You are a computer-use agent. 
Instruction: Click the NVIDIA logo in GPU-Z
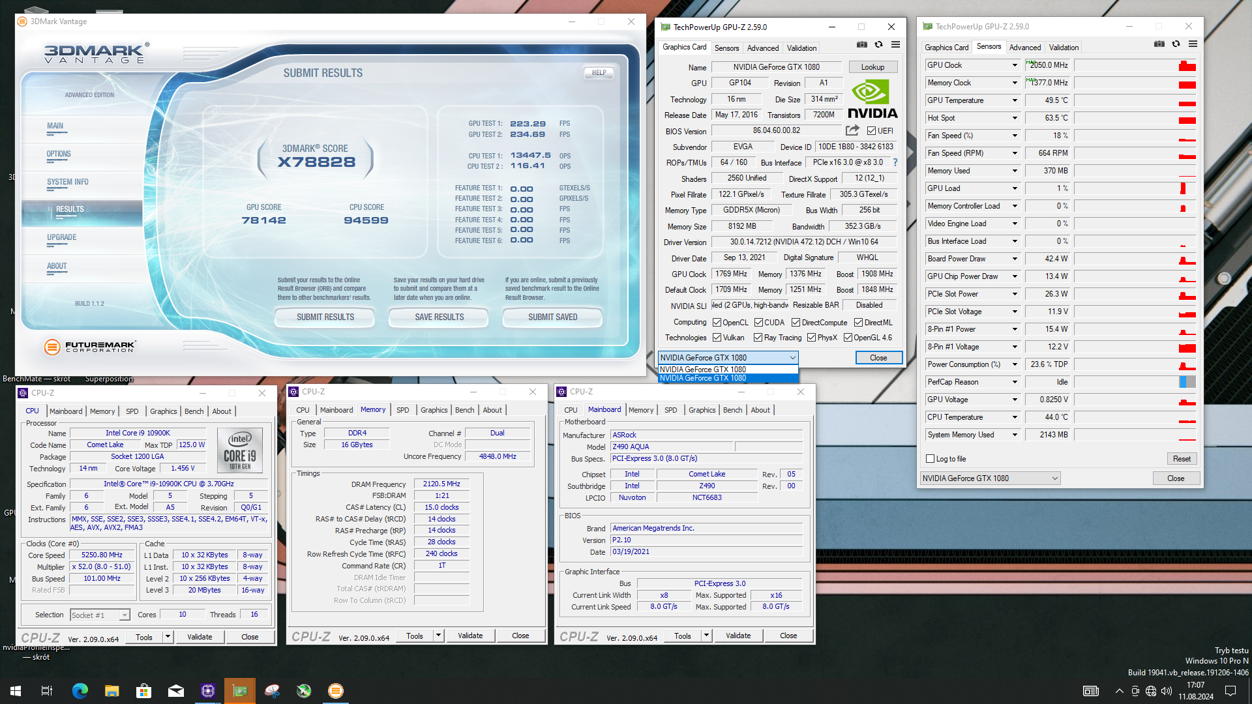tap(872, 99)
